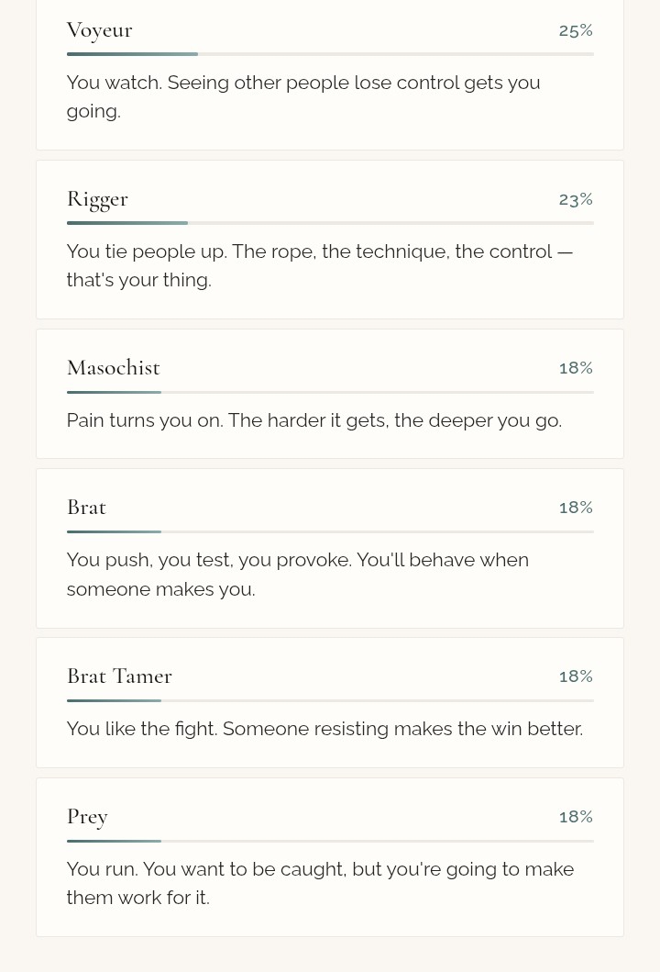Click the Prey 18% score
The height and width of the screenshot is (972, 660).
tap(576, 817)
